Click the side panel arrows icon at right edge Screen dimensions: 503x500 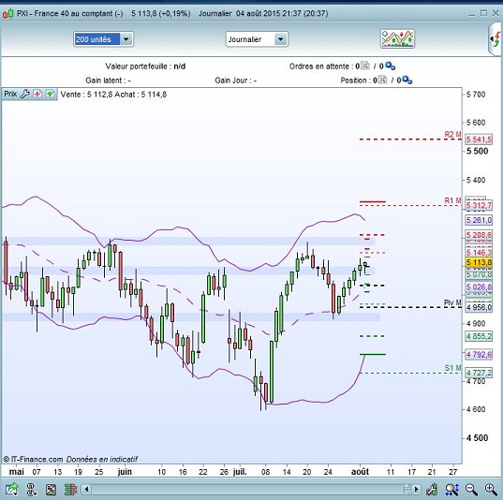coord(496,39)
